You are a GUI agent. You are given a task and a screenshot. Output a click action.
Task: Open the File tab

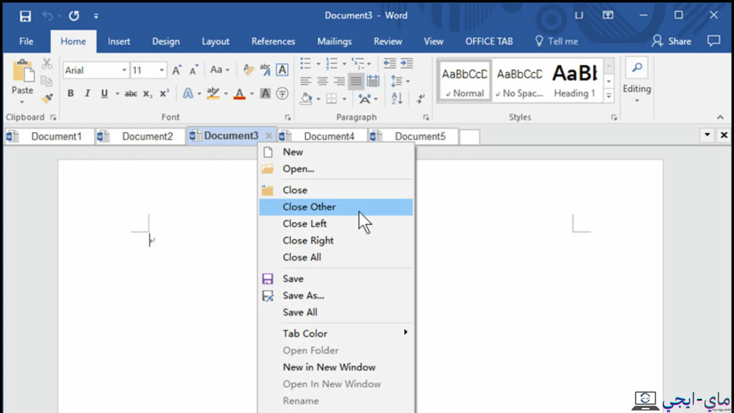[26, 41]
